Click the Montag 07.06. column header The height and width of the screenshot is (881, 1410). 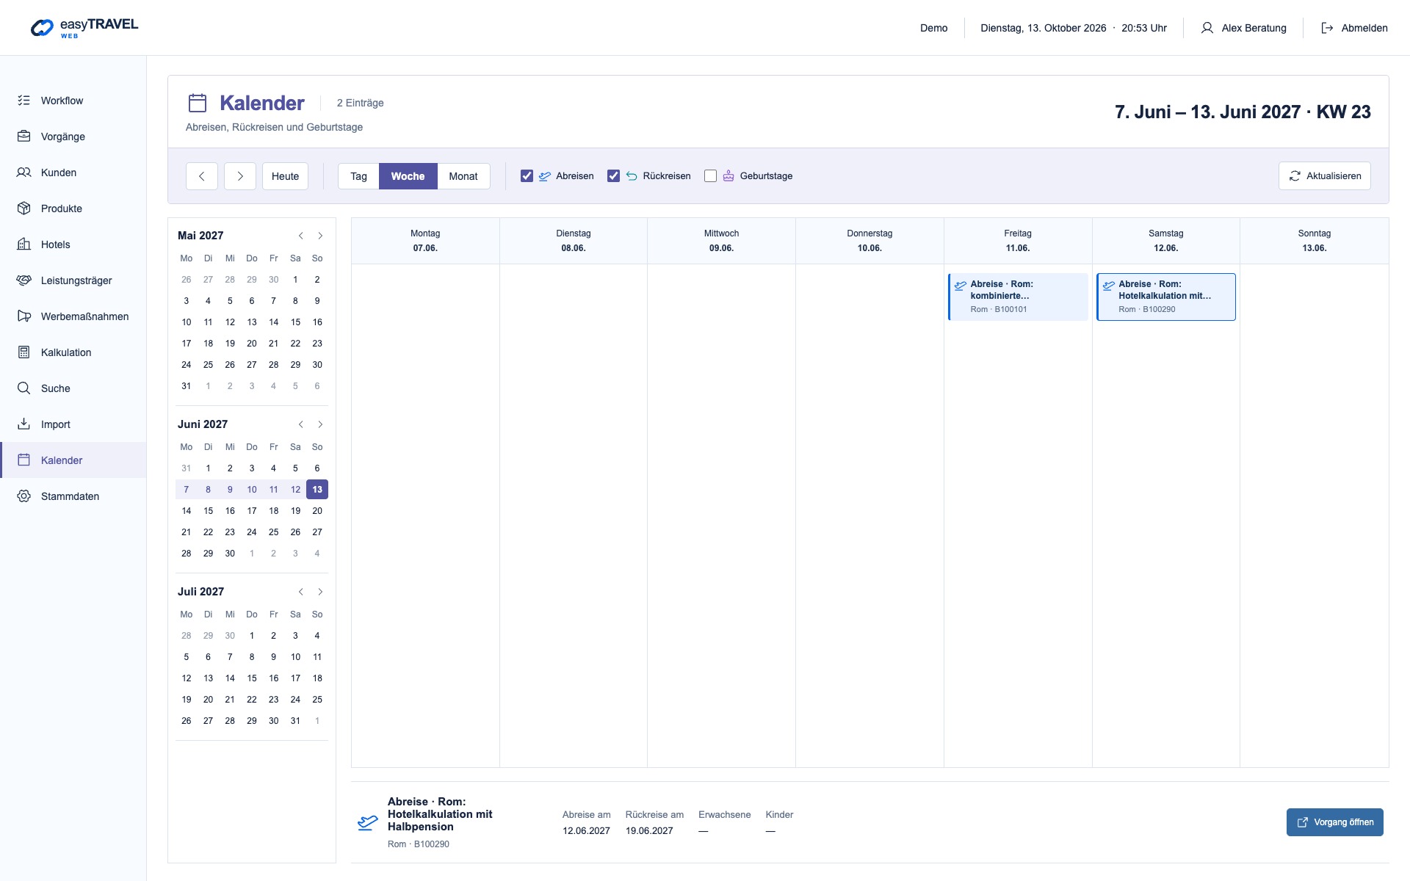pos(425,241)
